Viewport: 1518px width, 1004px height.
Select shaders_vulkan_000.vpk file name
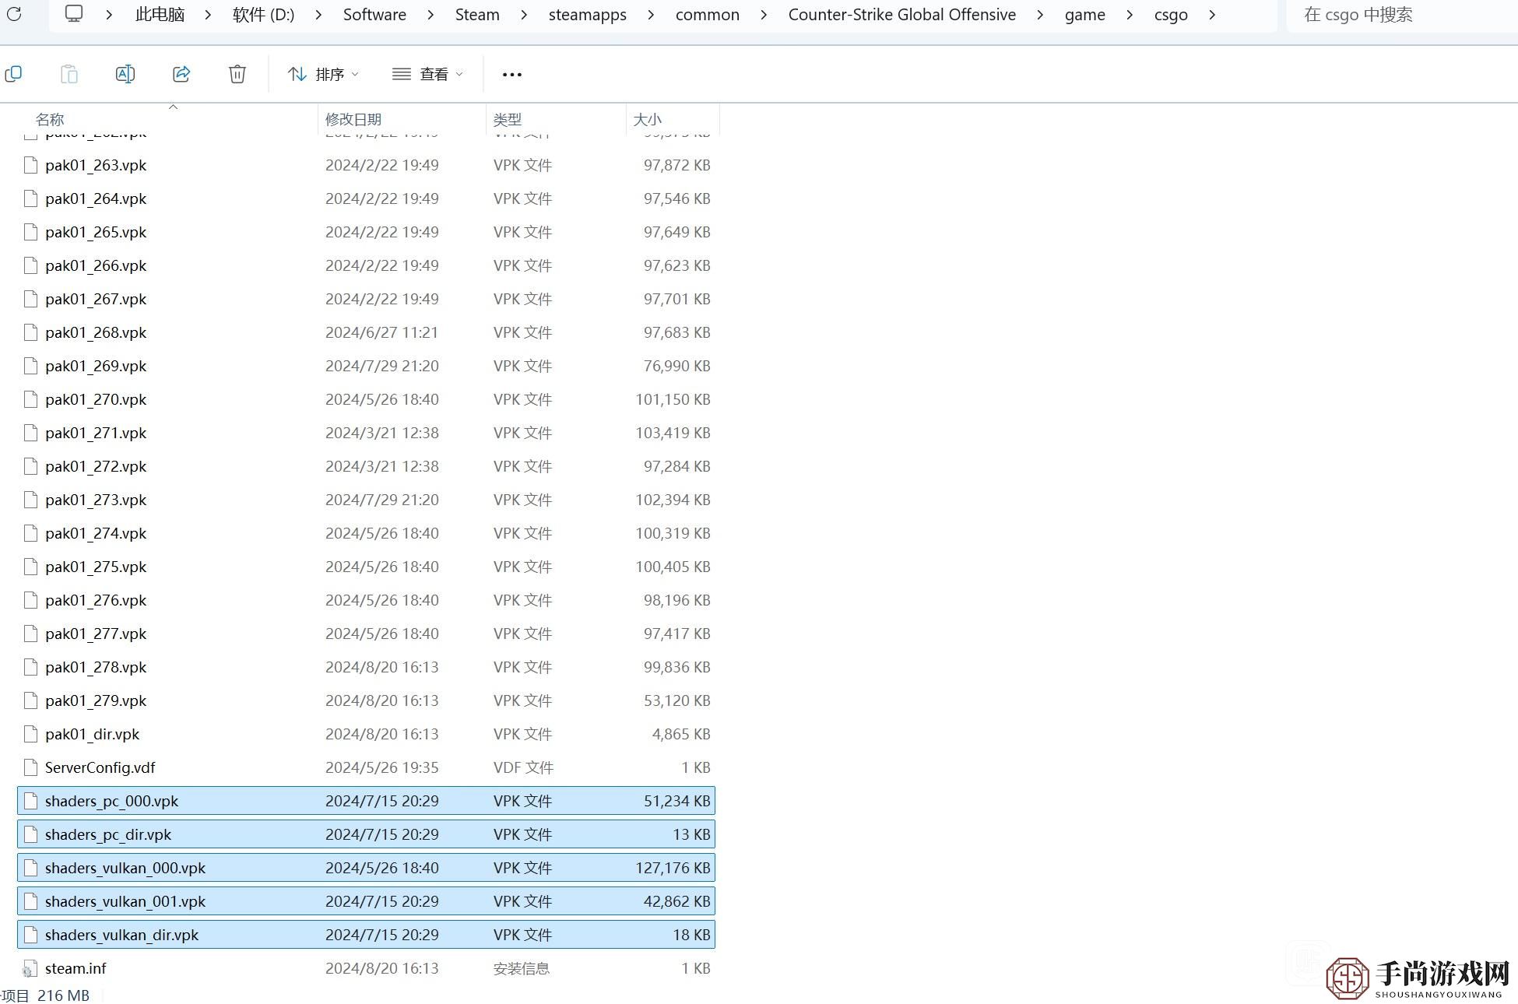[x=125, y=868]
